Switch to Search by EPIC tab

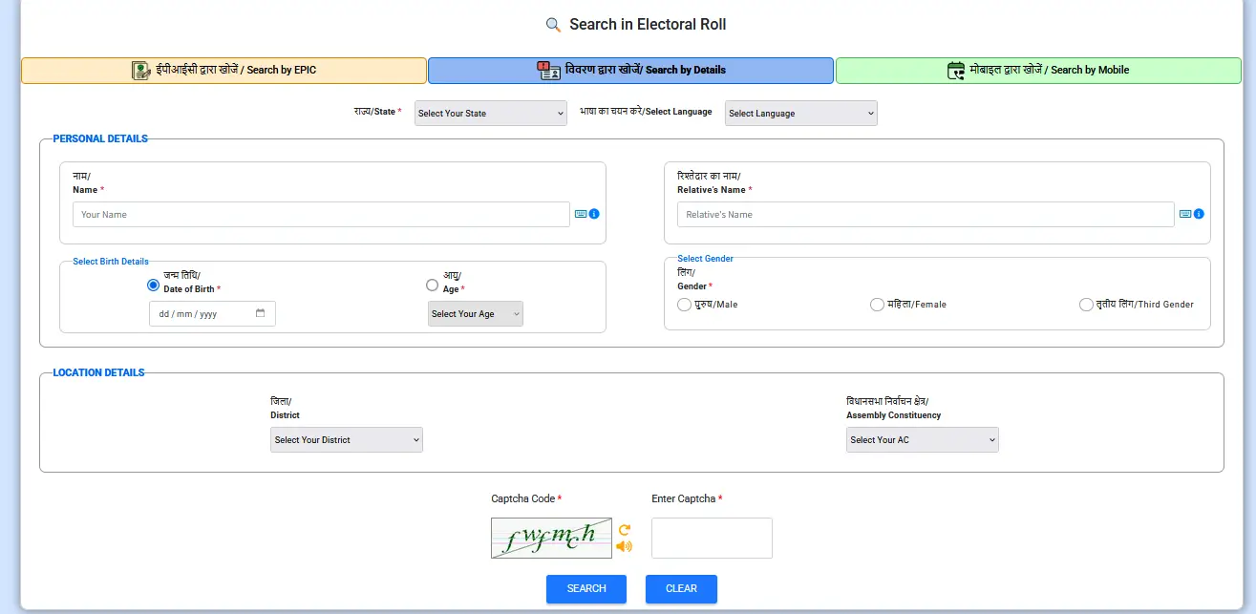point(224,70)
